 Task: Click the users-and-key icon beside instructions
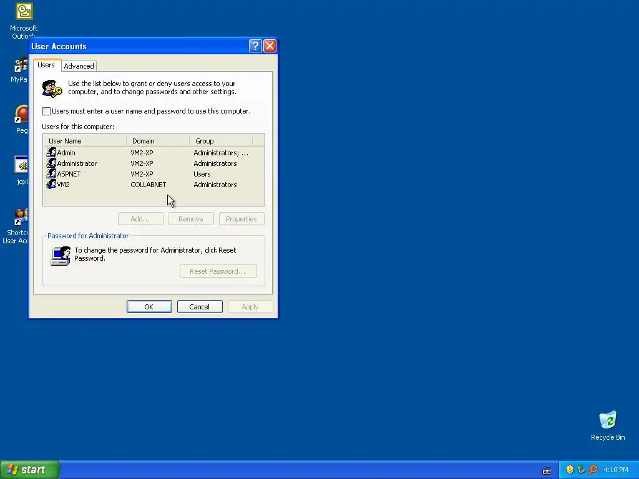[x=52, y=89]
